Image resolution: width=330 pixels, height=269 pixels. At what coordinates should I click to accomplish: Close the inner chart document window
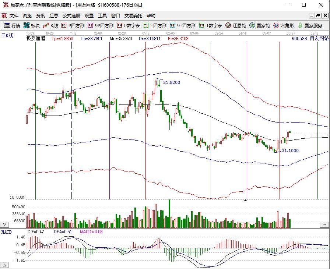coord(325,15)
